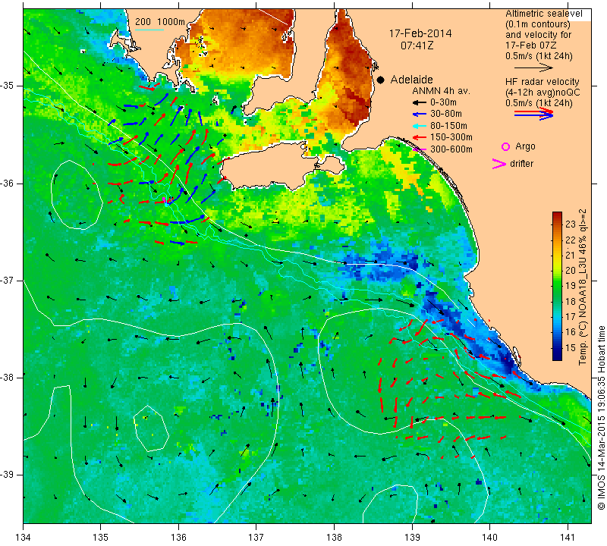607x546 pixels.
Task: Click the longitude label '134'
Action: [24, 538]
